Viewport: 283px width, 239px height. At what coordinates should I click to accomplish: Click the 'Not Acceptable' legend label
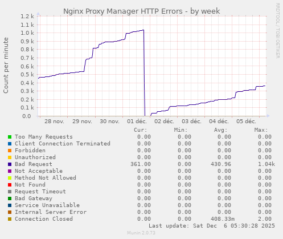click(39, 171)
